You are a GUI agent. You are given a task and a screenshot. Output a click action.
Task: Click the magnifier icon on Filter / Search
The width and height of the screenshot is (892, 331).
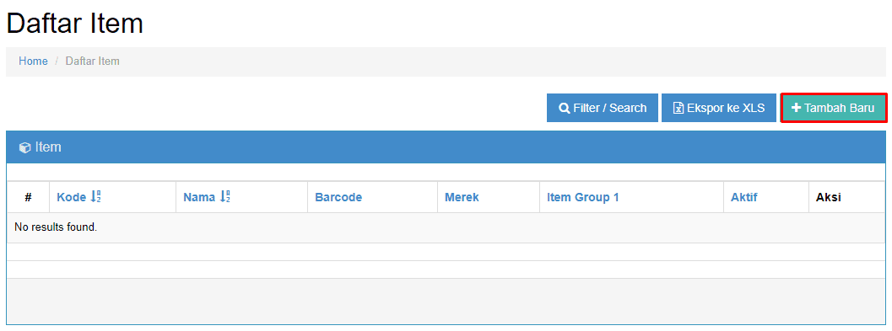[565, 108]
